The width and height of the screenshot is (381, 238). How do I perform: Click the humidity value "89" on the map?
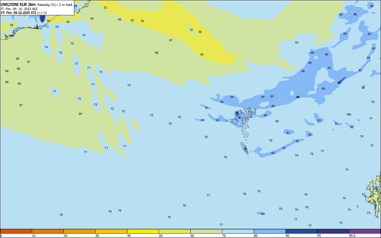point(323,89)
